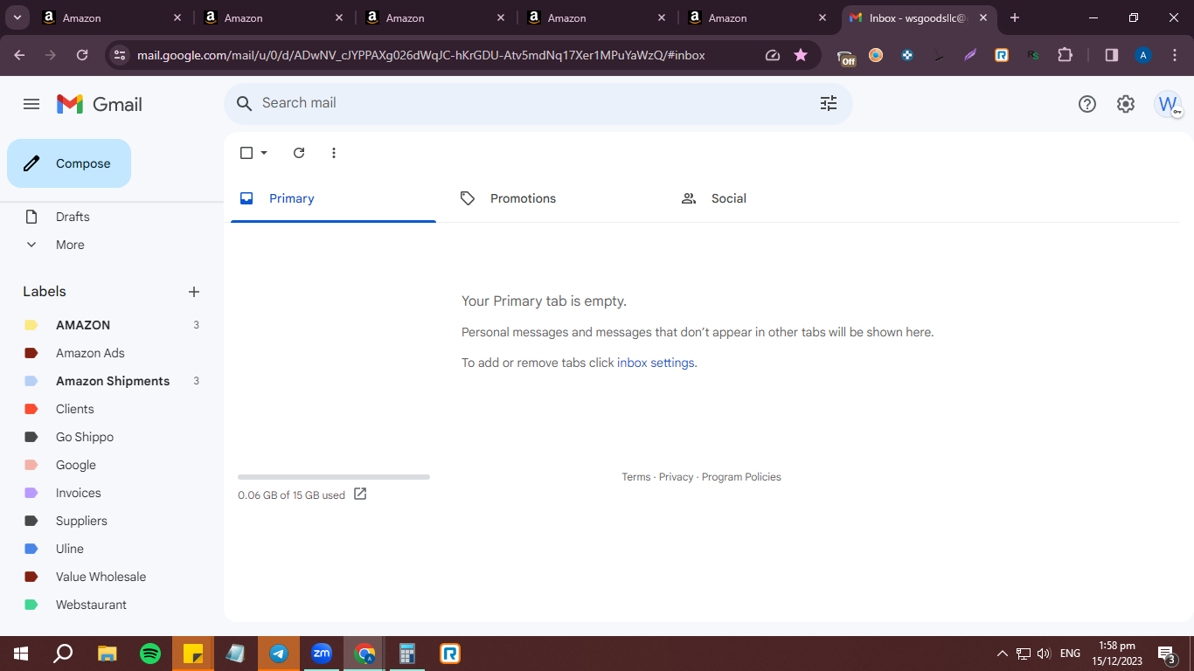Open the notification center in taskbar

[x=1166, y=654]
